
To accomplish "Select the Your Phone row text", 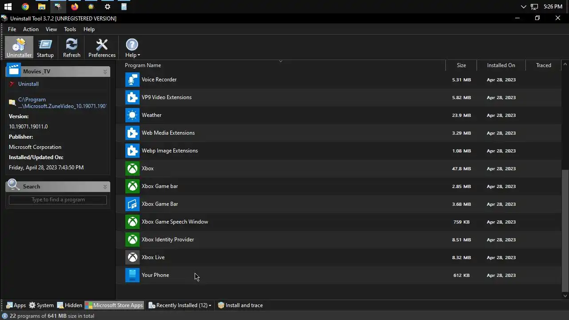I will coord(155,275).
